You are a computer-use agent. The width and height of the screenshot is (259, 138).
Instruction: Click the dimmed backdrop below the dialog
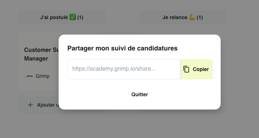129,125
